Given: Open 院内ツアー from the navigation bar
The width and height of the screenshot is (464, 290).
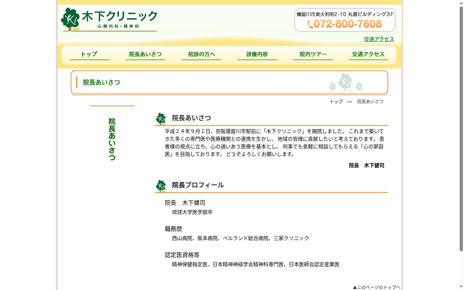Looking at the screenshot, I should click(313, 54).
